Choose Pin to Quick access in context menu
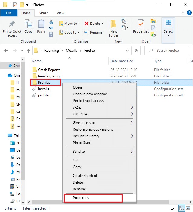The height and width of the screenshot is (212, 193). point(99,101)
